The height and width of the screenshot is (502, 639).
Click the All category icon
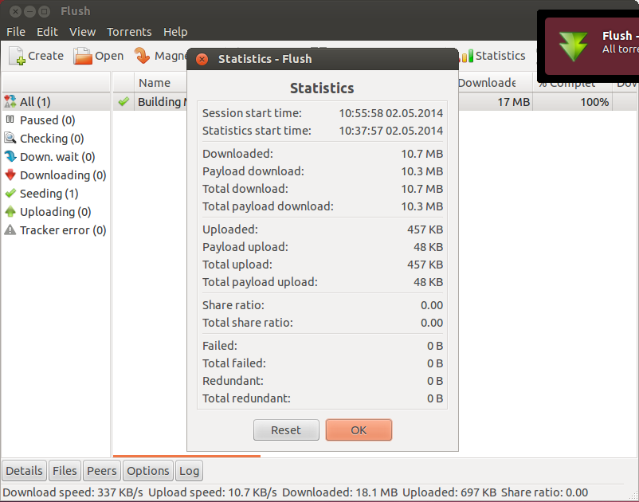10,101
